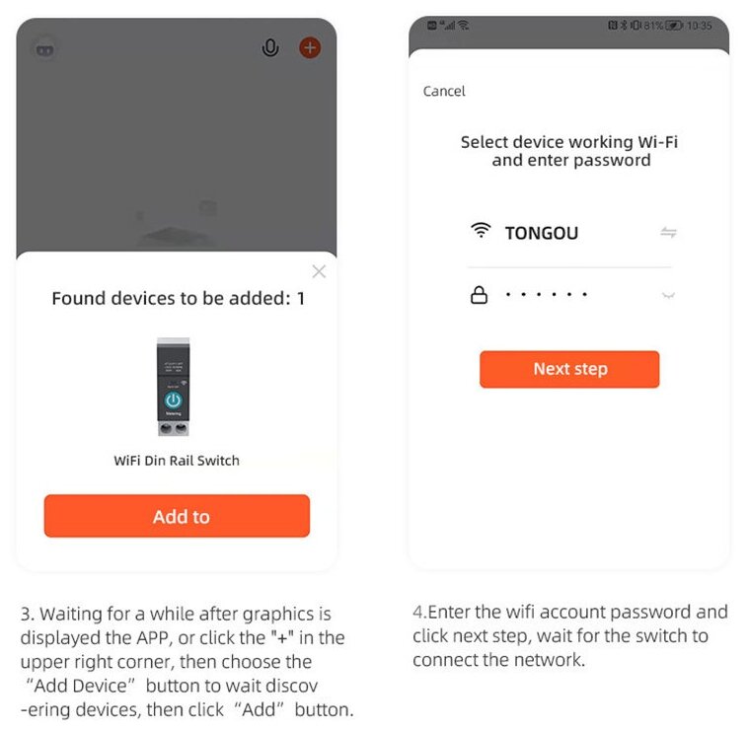Click the Wi-Fi signal icon beside TONGOU
Screen dimensions: 748x731
click(x=481, y=230)
